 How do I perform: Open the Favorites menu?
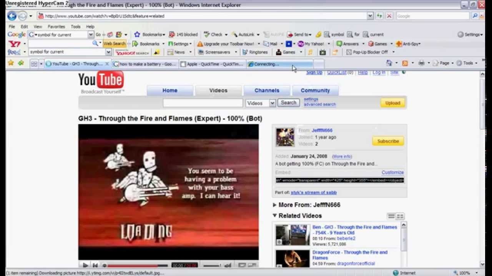56,26
